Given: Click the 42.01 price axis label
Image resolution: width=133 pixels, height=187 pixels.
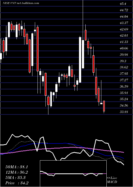Looking at the screenshot, I should coord(124,36).
